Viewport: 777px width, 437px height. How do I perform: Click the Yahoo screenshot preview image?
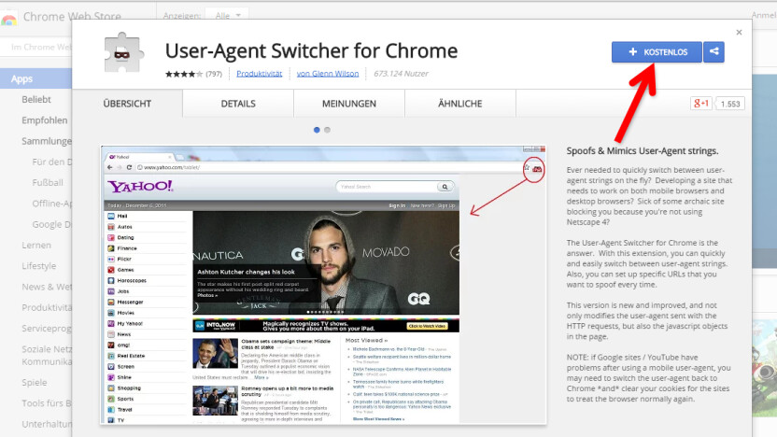click(323, 285)
